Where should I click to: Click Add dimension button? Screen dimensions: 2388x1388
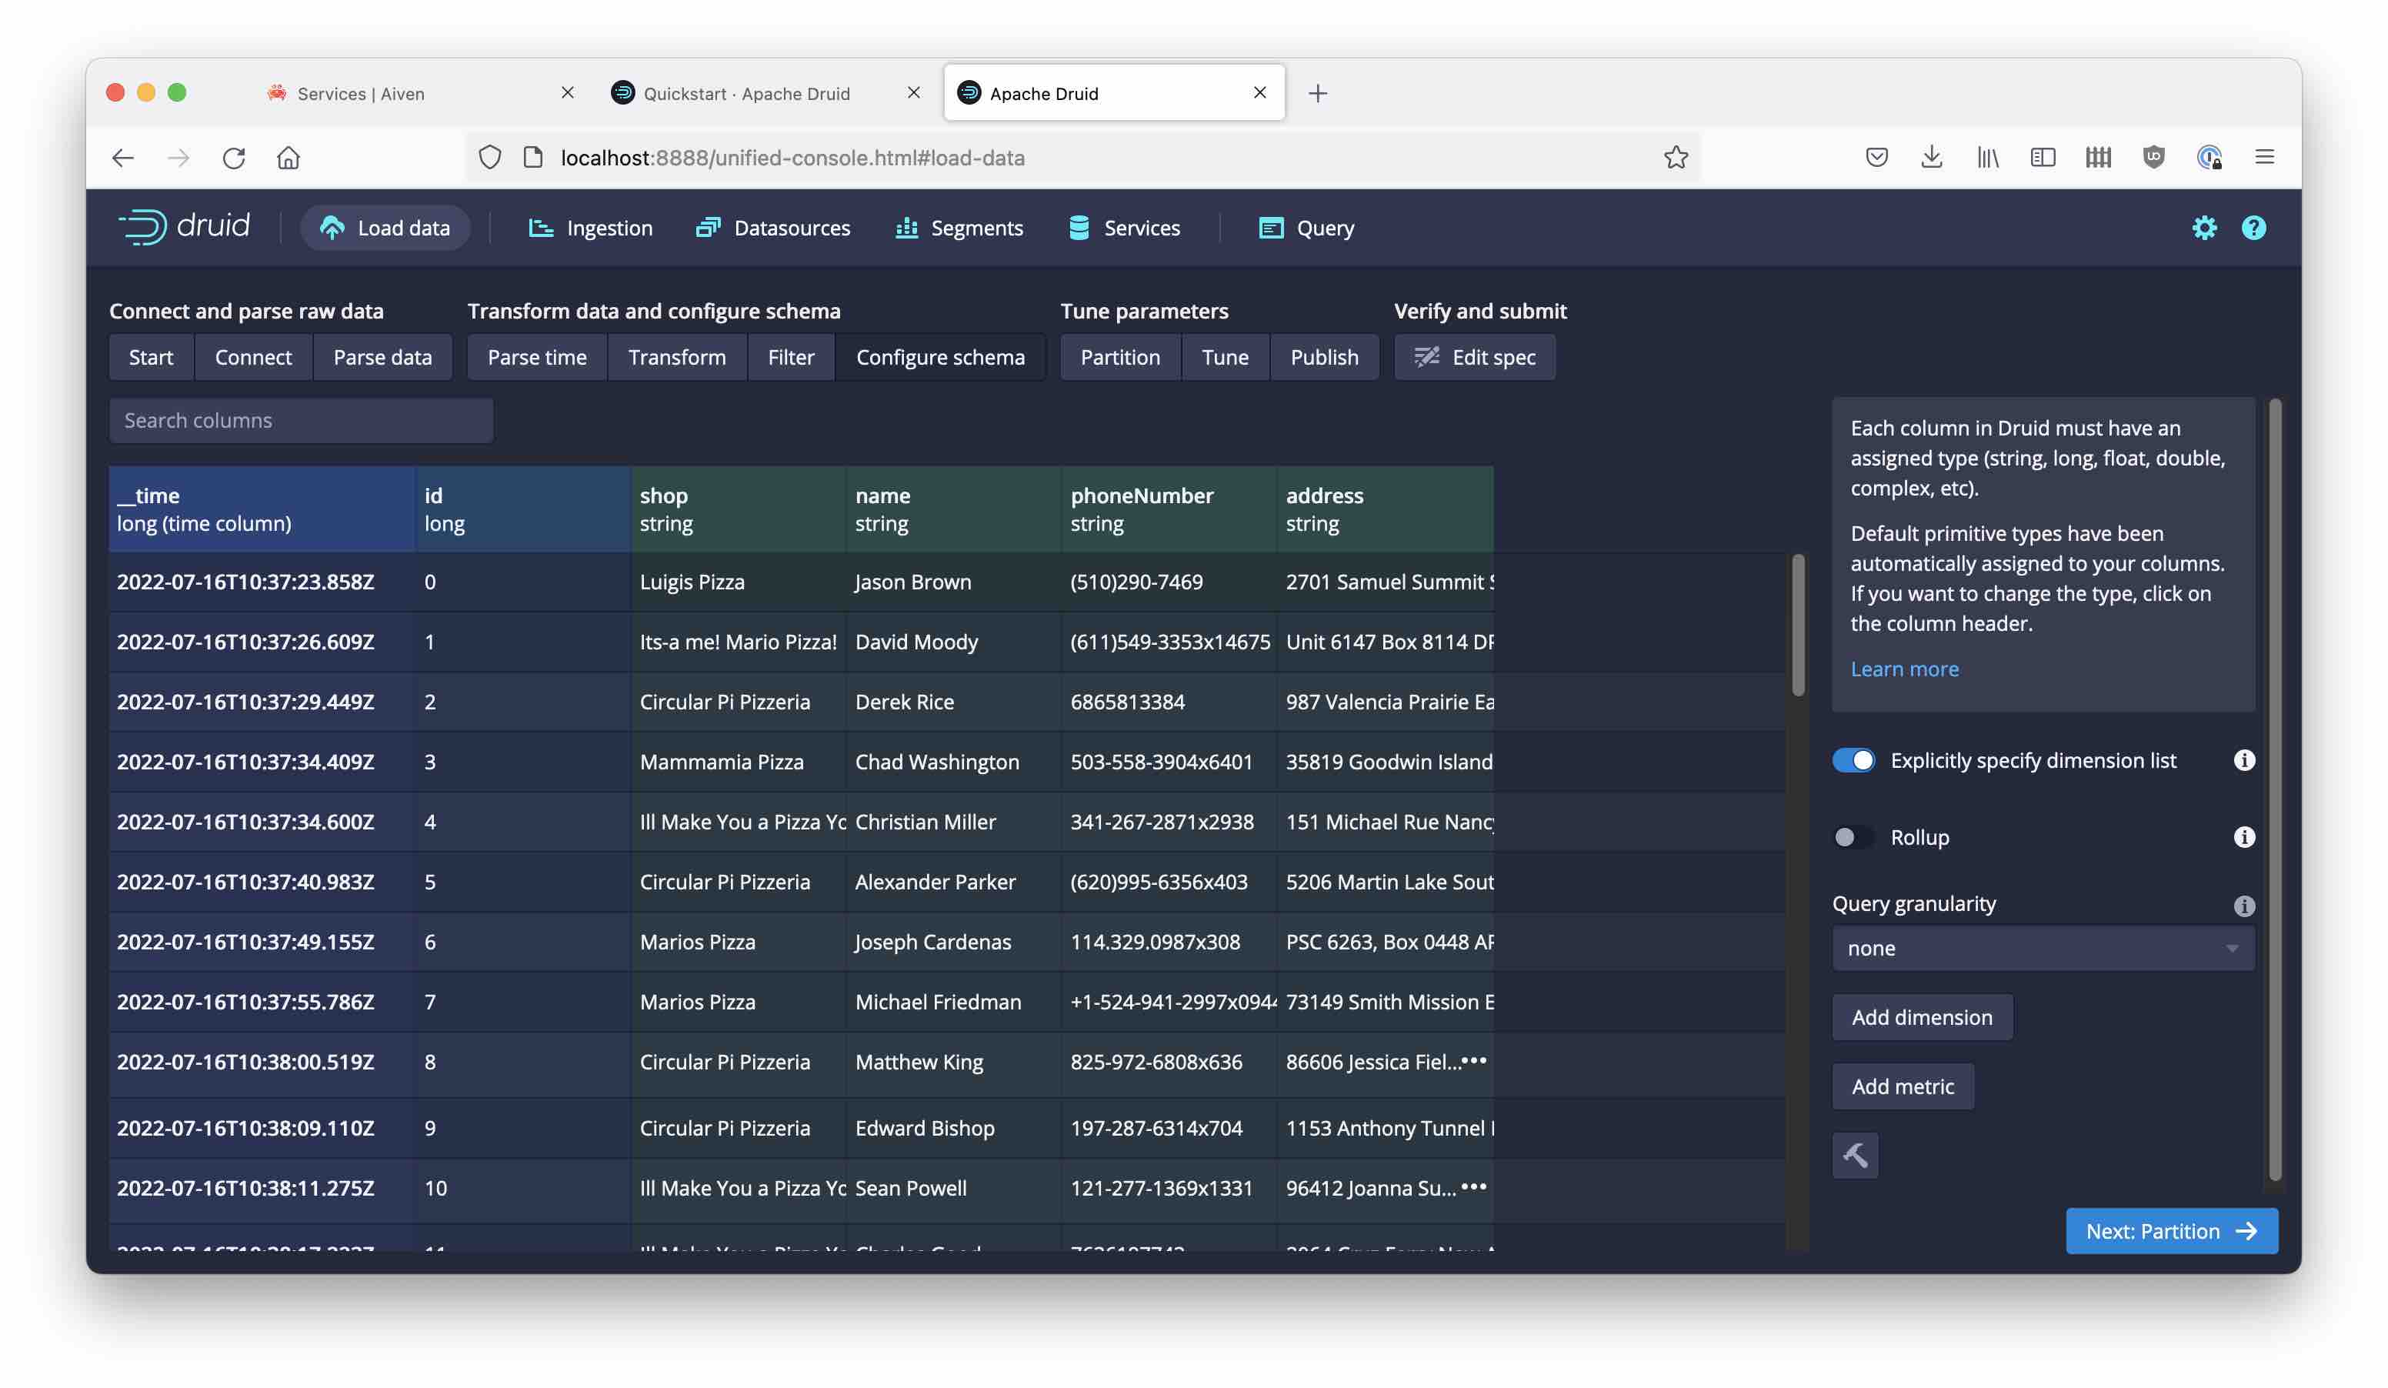tap(1923, 1016)
